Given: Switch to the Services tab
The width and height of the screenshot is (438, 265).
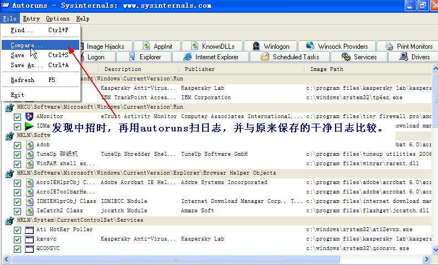Looking at the screenshot, I should (359, 57).
